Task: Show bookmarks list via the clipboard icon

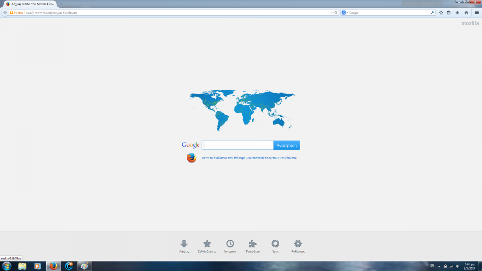Action: tap(449, 12)
